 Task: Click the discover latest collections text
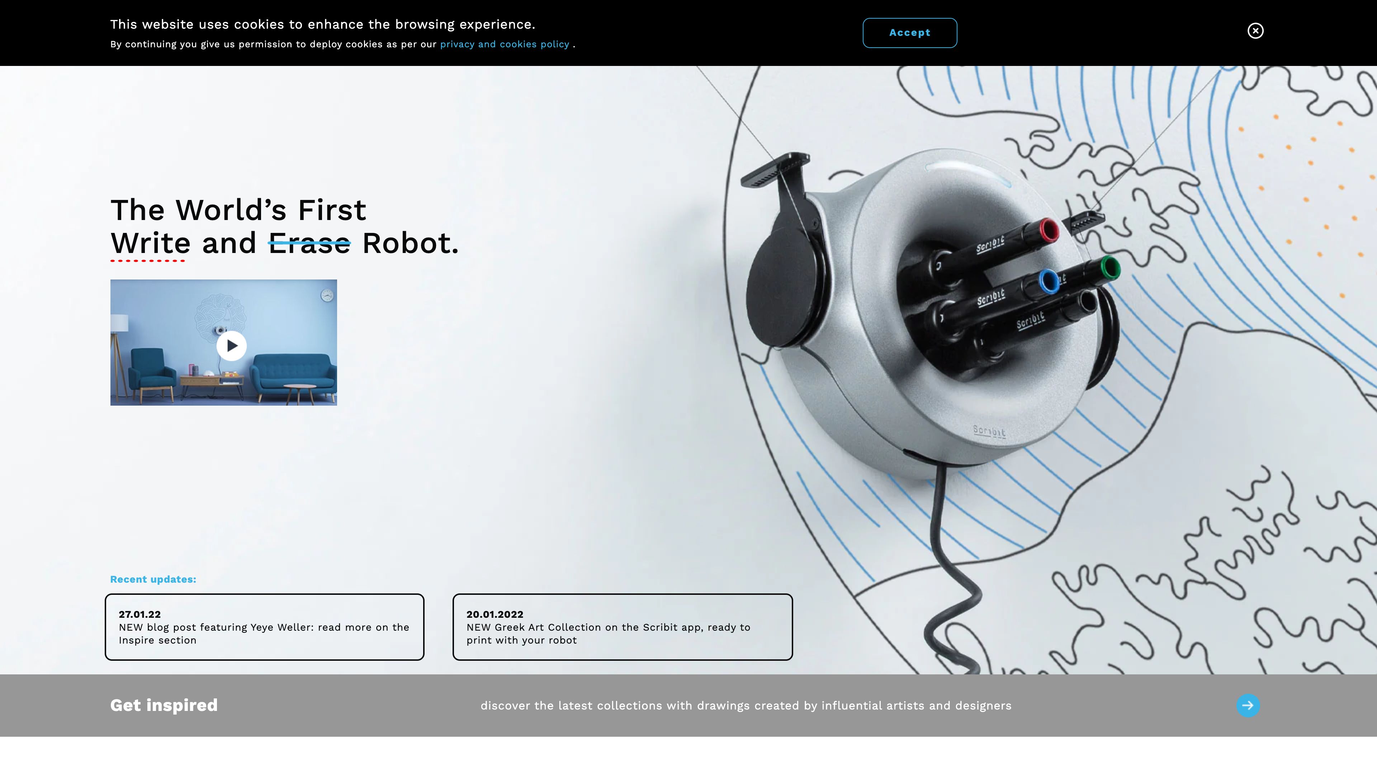coord(746,705)
